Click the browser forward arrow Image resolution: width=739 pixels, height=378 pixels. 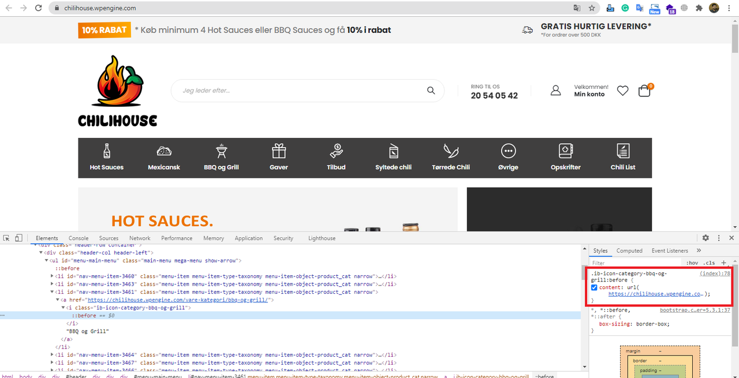(x=24, y=8)
